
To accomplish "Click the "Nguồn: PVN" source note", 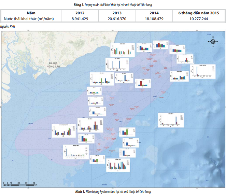I will (8, 26).
